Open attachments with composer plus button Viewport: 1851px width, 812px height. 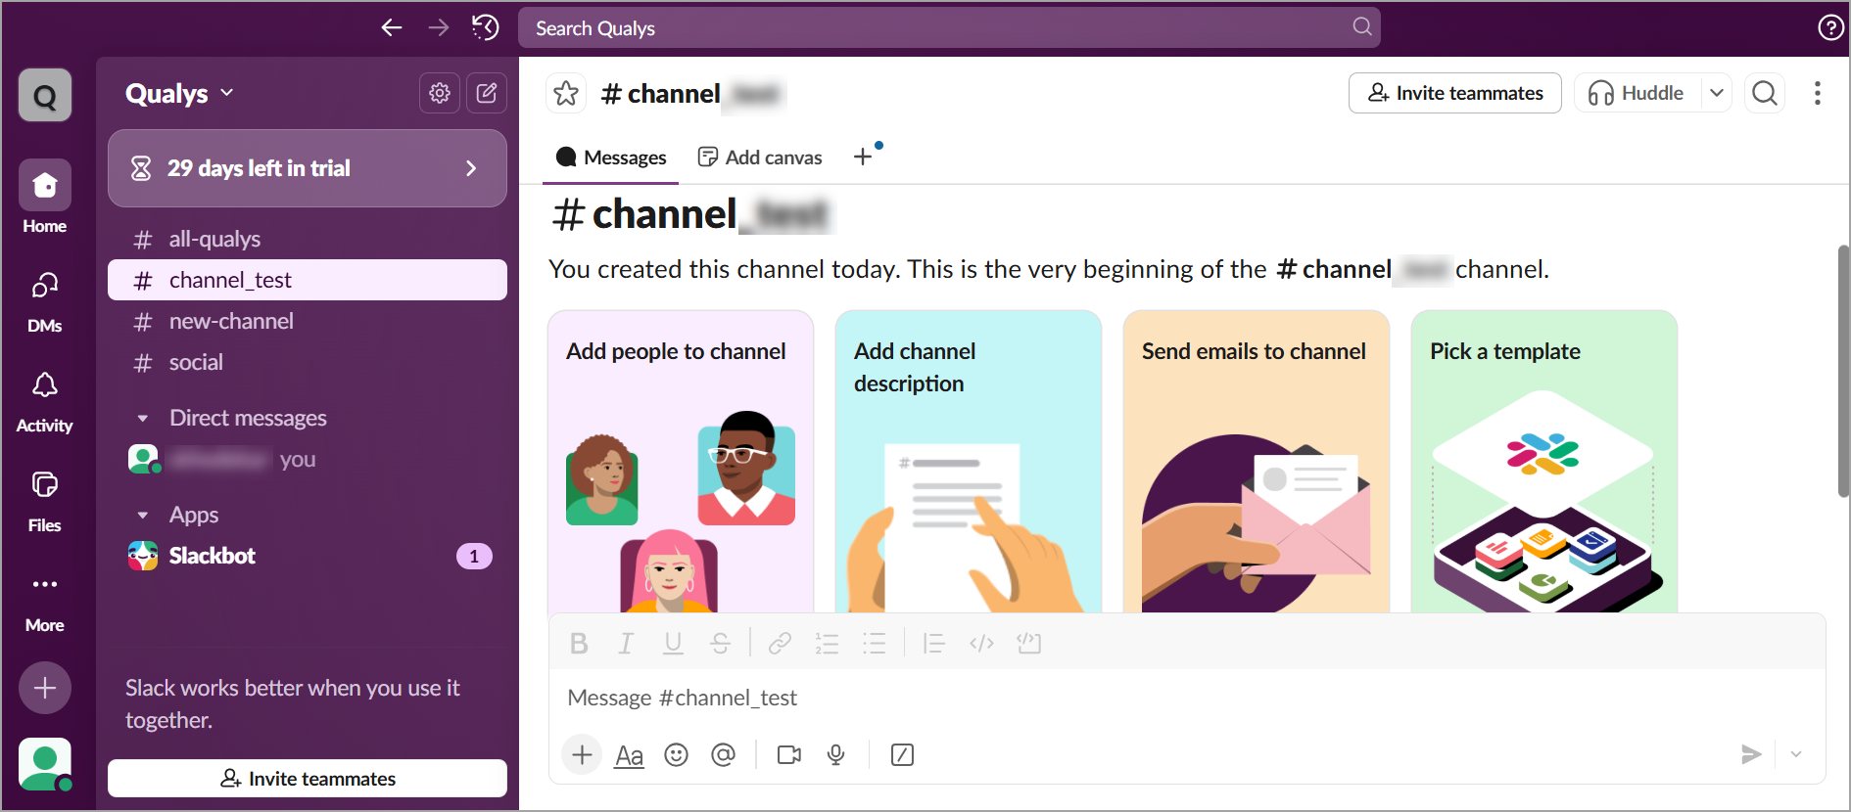coord(582,754)
